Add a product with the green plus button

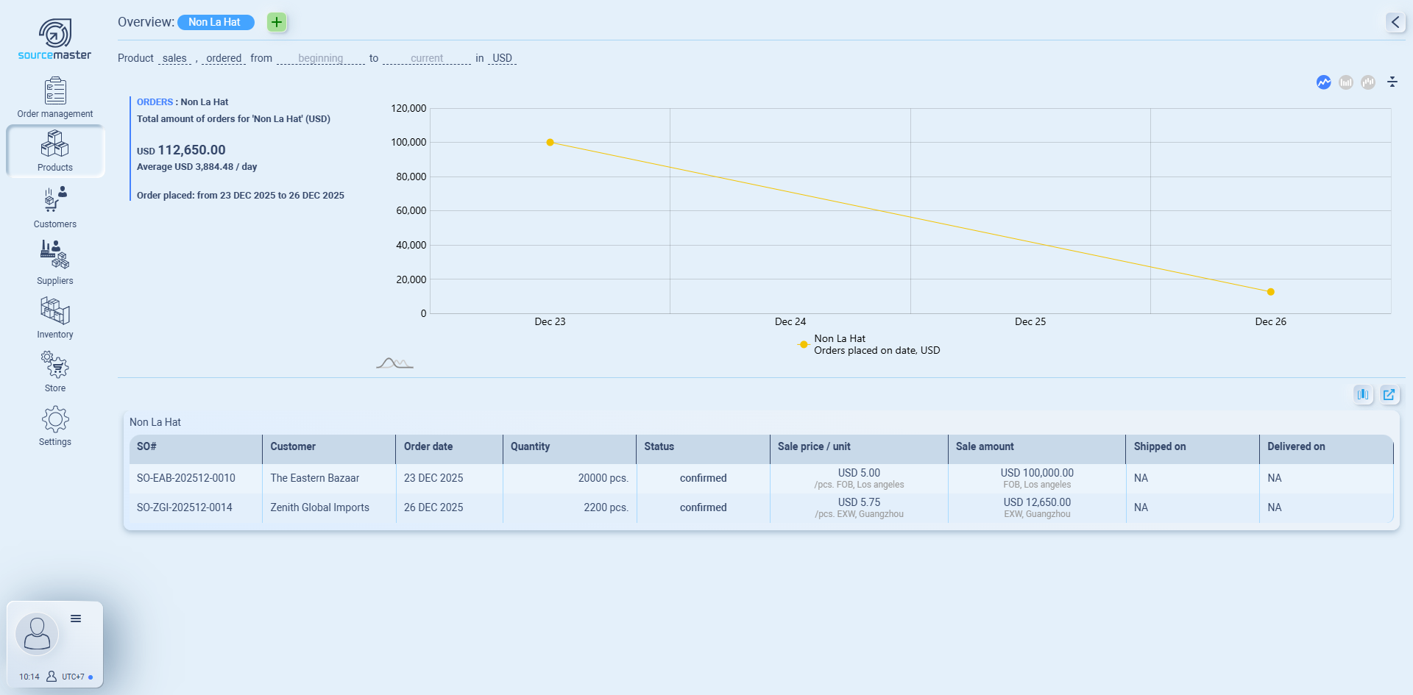(277, 22)
